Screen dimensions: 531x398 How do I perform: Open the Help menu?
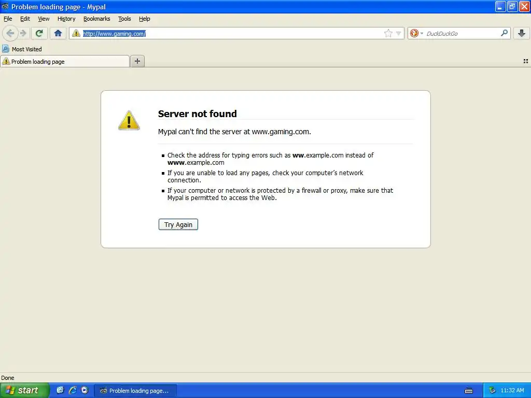[145, 19]
